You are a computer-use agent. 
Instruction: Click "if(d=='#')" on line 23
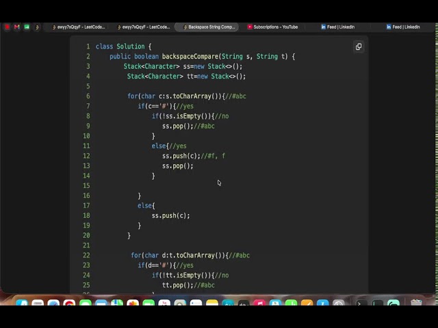[155, 265]
